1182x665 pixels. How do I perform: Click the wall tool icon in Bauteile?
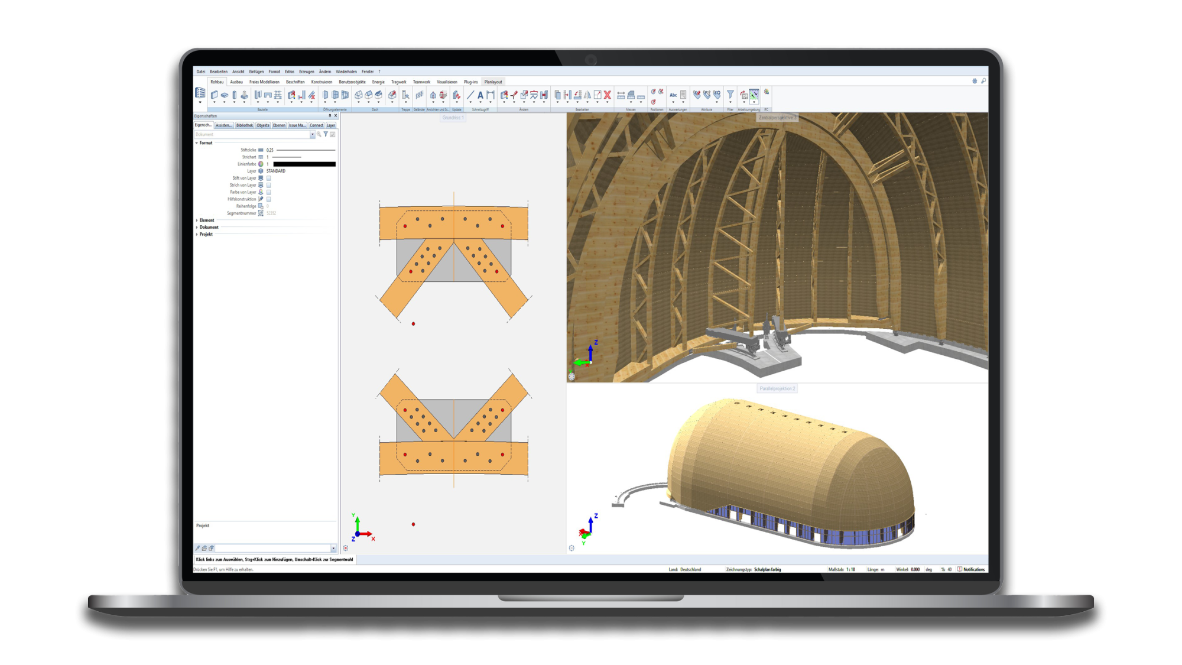pyautogui.click(x=215, y=95)
